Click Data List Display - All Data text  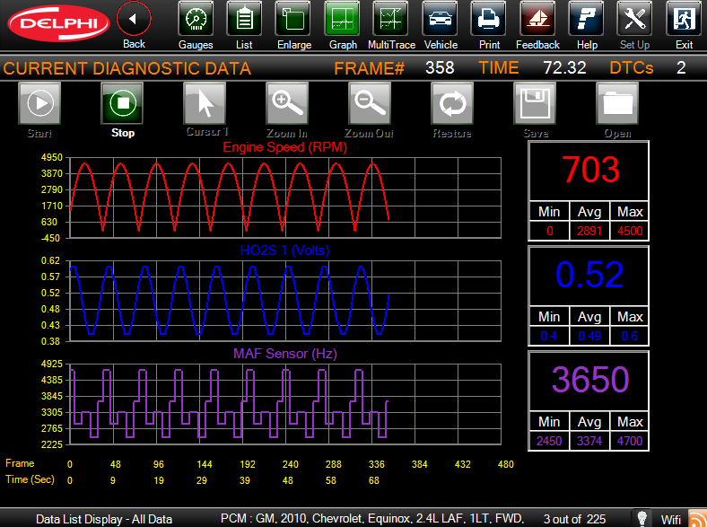point(104,519)
